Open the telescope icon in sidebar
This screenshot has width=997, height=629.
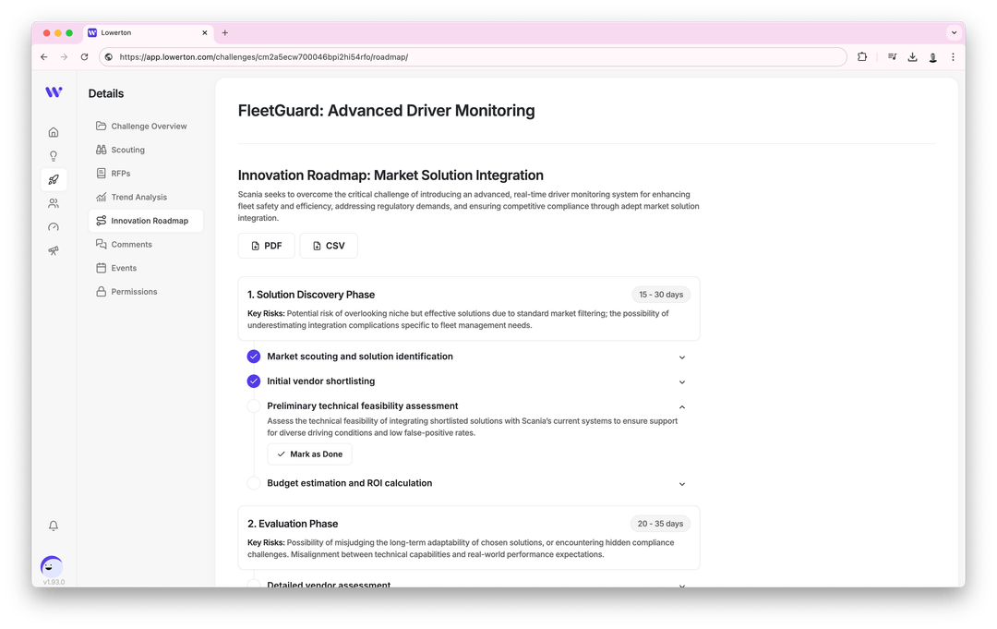click(x=54, y=251)
